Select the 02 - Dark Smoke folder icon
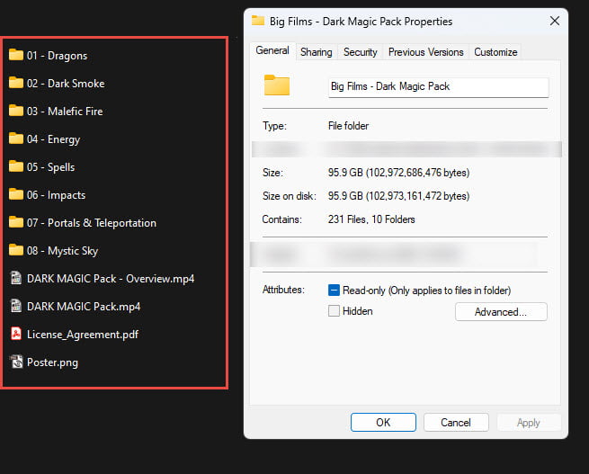 point(16,83)
